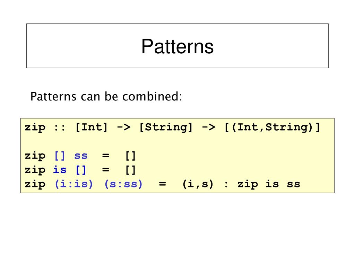Click the black [] result of the second equation

(130, 170)
